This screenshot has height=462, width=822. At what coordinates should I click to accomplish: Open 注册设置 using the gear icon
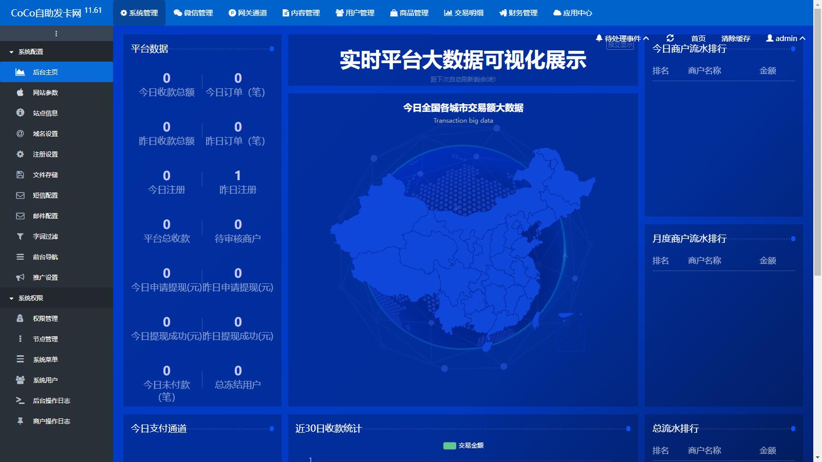[x=20, y=154]
